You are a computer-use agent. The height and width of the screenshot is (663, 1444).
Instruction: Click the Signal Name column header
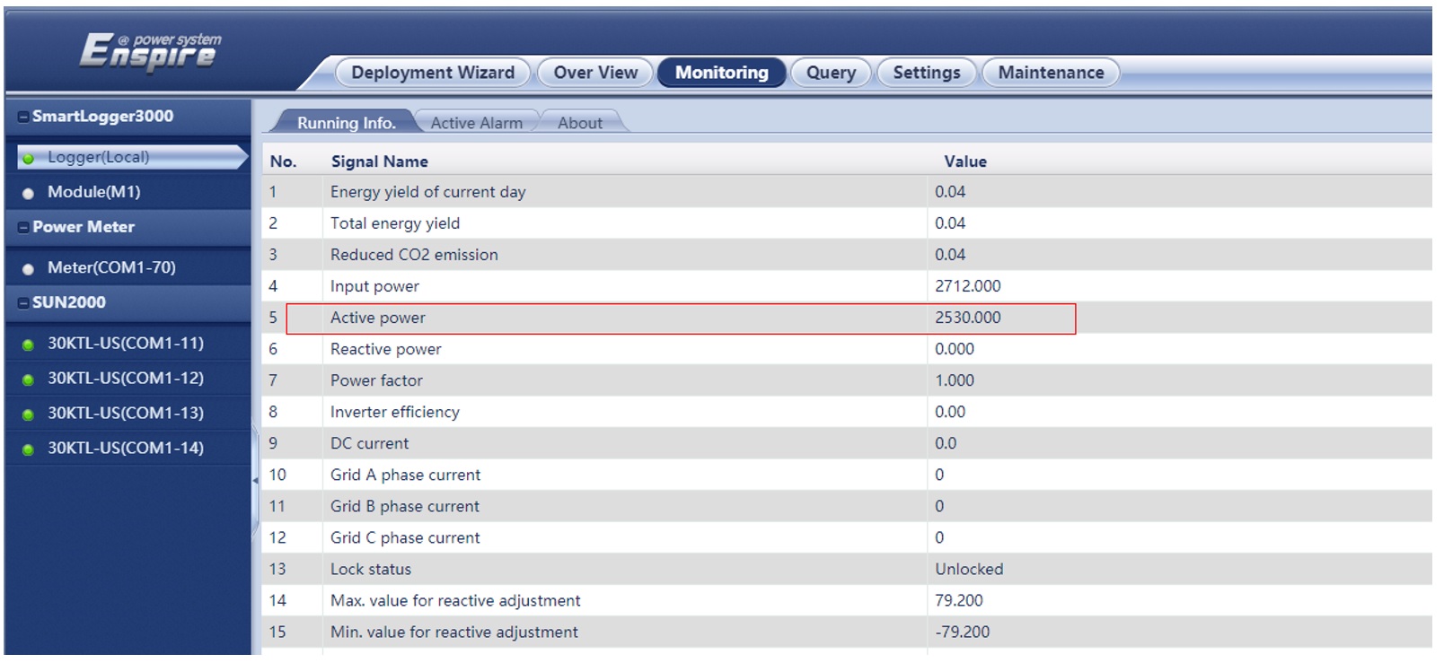[x=379, y=161]
